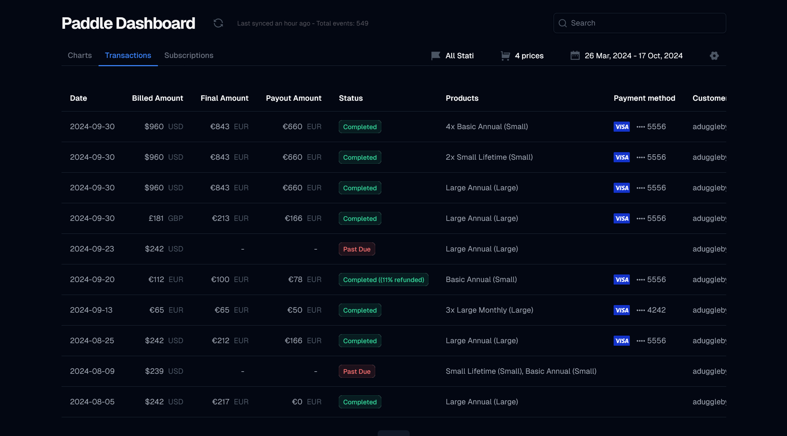
Task: Click the sync refresh icon
Action: pos(218,23)
